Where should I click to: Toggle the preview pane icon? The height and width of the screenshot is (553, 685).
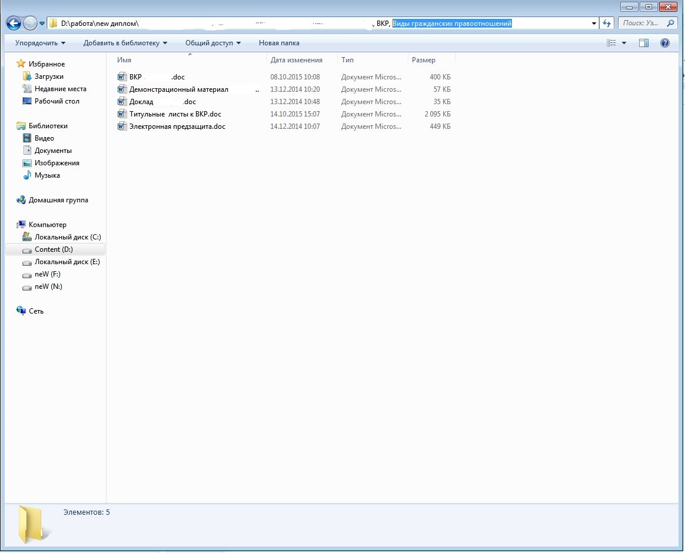(643, 43)
